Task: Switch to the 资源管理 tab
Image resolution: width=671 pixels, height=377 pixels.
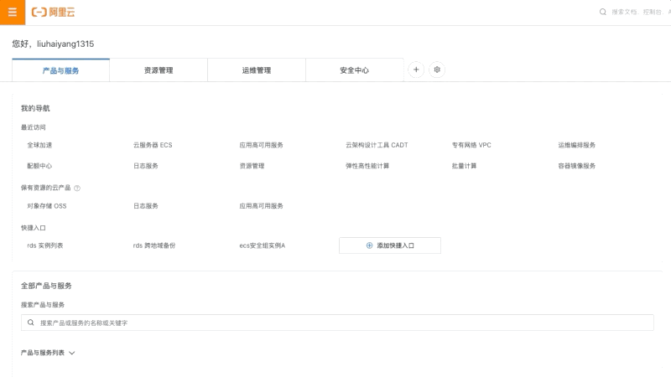Action: (159, 70)
